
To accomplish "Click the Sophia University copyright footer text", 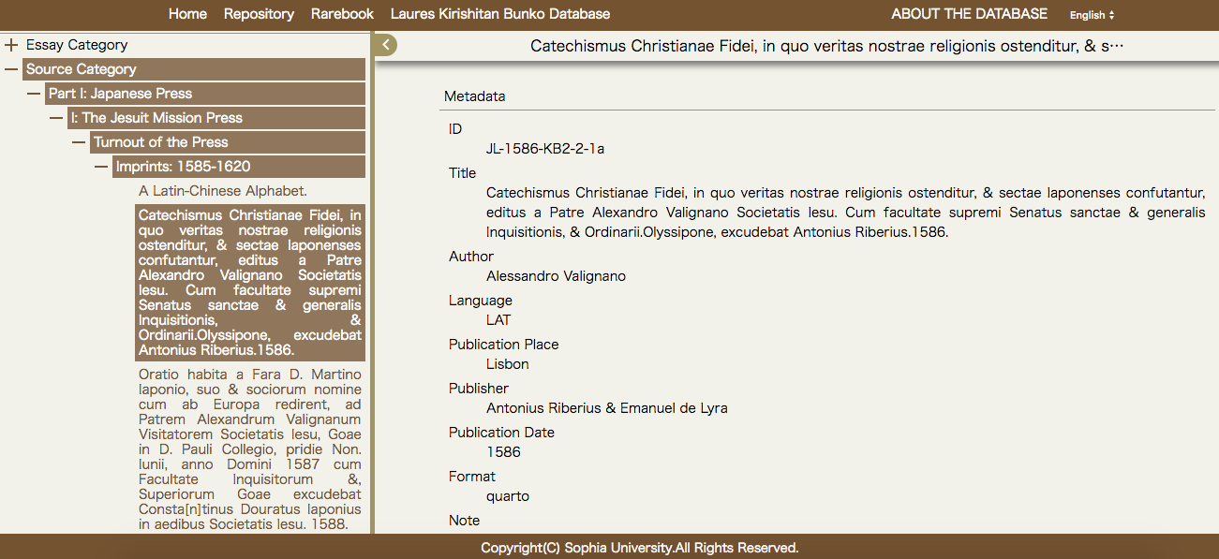I will tap(640, 548).
